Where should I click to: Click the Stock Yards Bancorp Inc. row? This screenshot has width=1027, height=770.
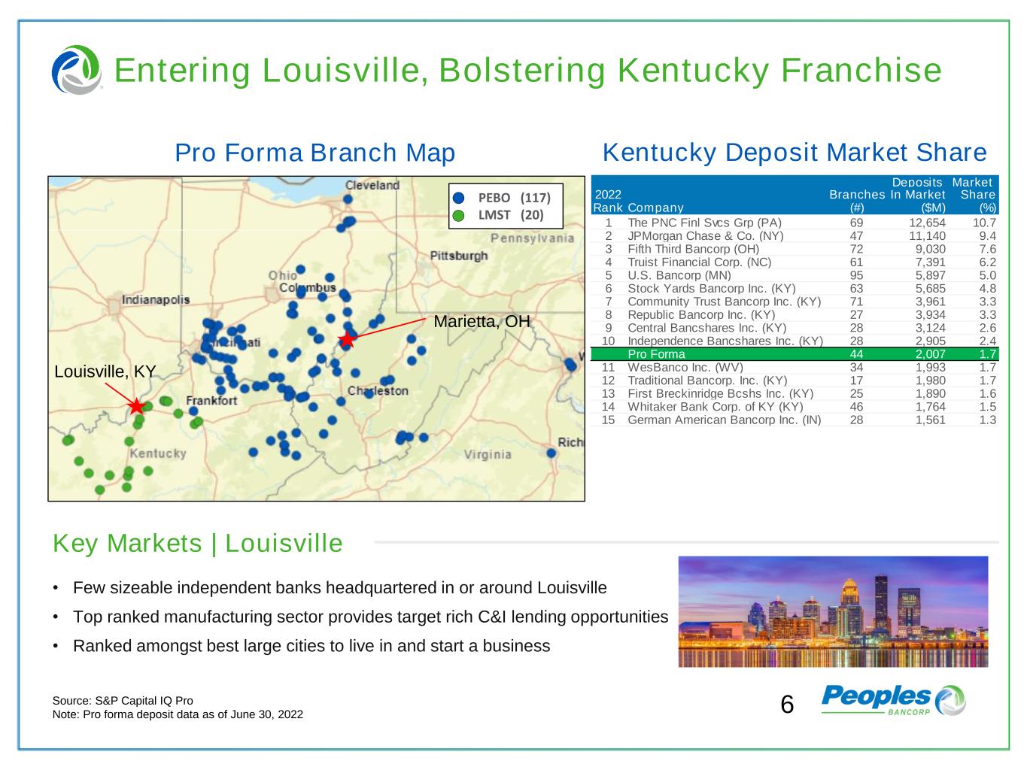coord(795,288)
